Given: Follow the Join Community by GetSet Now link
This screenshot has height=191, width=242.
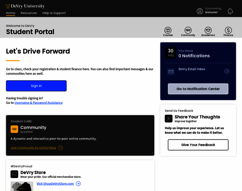Looking at the screenshot, I should [x=33, y=148].
